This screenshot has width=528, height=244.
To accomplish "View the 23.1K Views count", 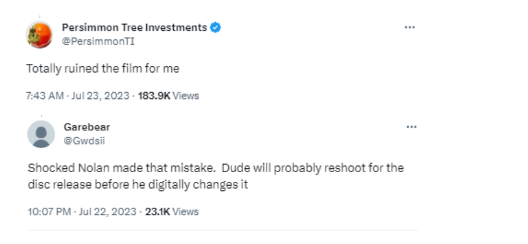I will click(x=172, y=212).
